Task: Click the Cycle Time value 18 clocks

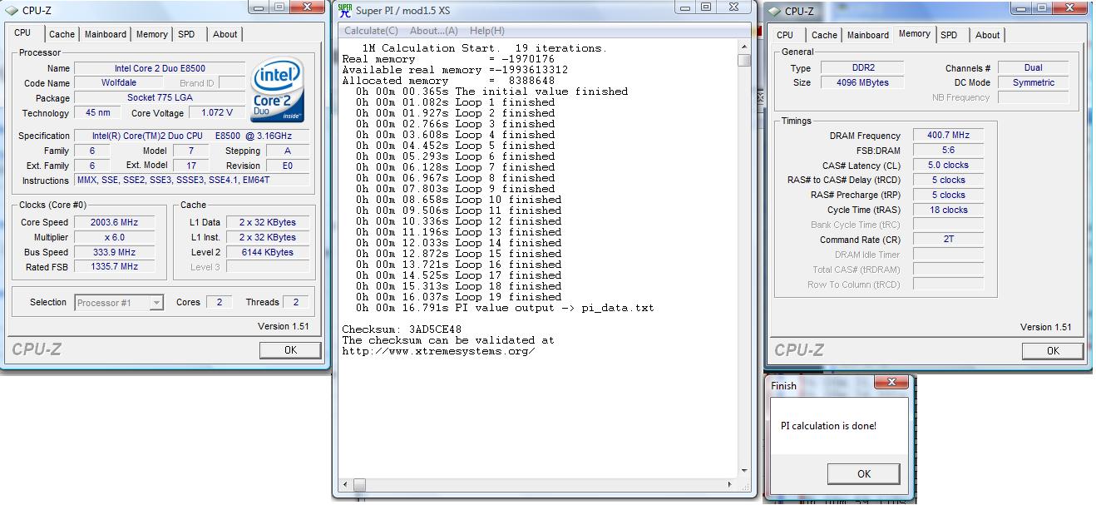Action: click(x=947, y=210)
